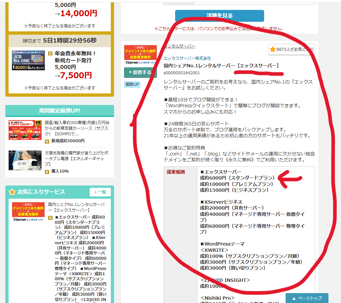Screen dimensions: 341x303
Task: Click the 詳細を見る button
Action: 219,16
